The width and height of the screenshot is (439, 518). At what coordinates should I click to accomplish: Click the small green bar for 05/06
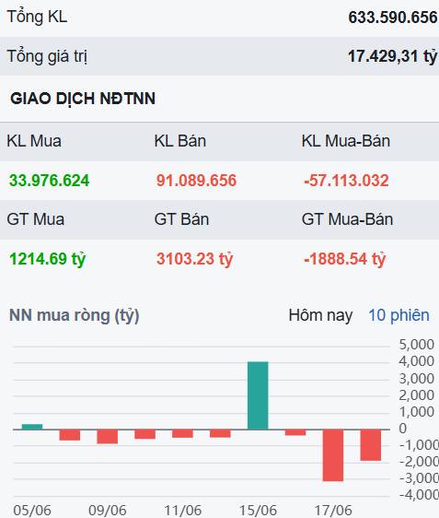(x=32, y=427)
